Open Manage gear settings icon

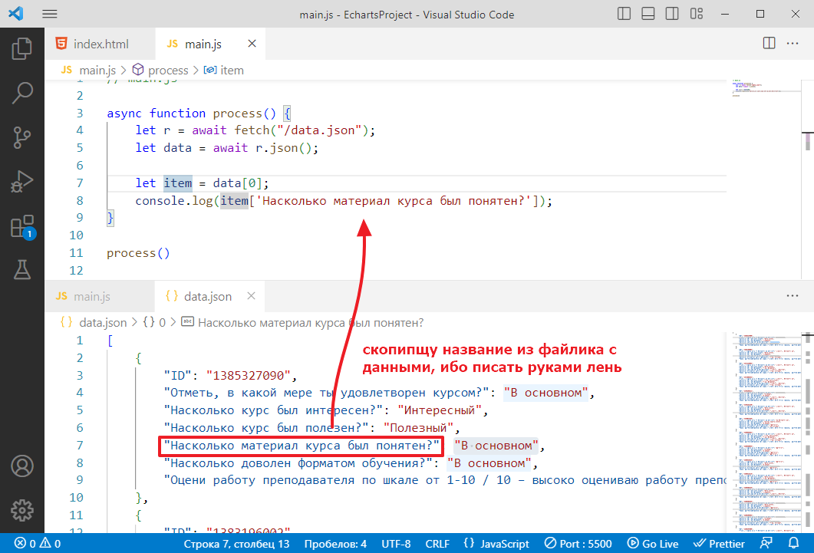click(x=21, y=509)
